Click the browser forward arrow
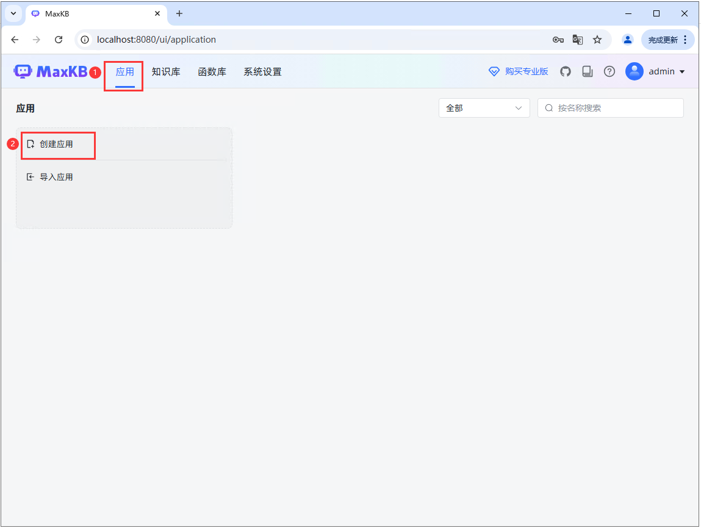Viewport: 701px width, 528px height. (x=37, y=40)
